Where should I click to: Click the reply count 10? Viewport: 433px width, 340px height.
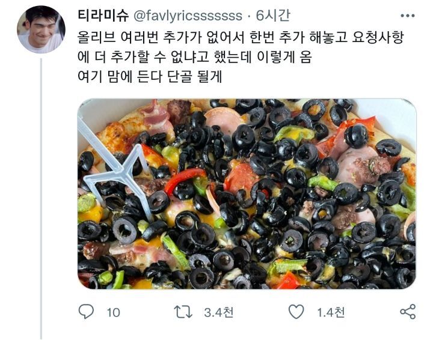pos(113,312)
